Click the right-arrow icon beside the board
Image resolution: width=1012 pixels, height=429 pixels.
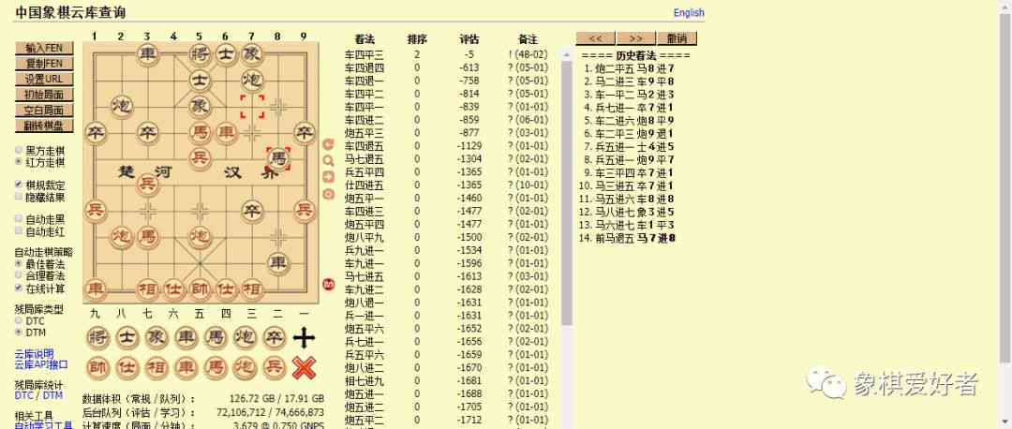(x=329, y=177)
